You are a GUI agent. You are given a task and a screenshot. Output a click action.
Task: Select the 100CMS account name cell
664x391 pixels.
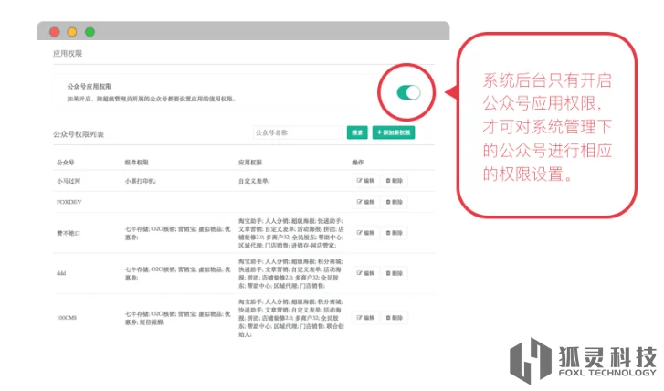pos(67,318)
